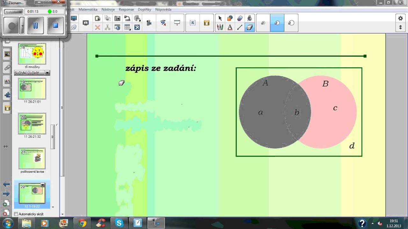408x229 pixels.
Task: Select page 18 thumbnail tři množiny
Action: tap(32, 54)
